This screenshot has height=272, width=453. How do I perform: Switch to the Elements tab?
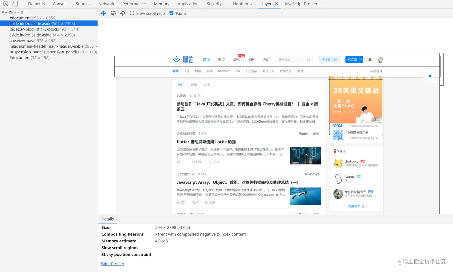tap(36, 4)
